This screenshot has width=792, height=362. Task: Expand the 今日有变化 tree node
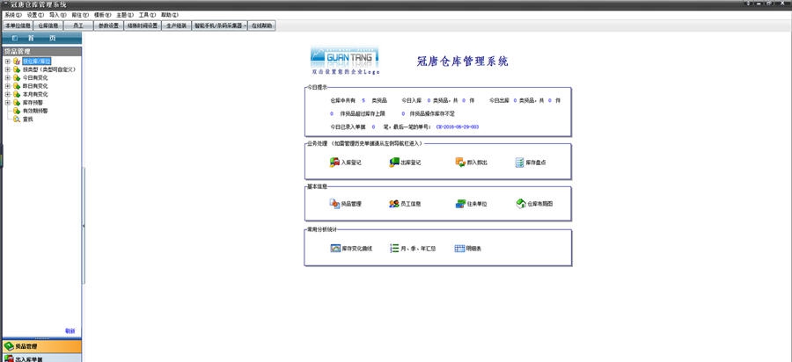(x=8, y=77)
